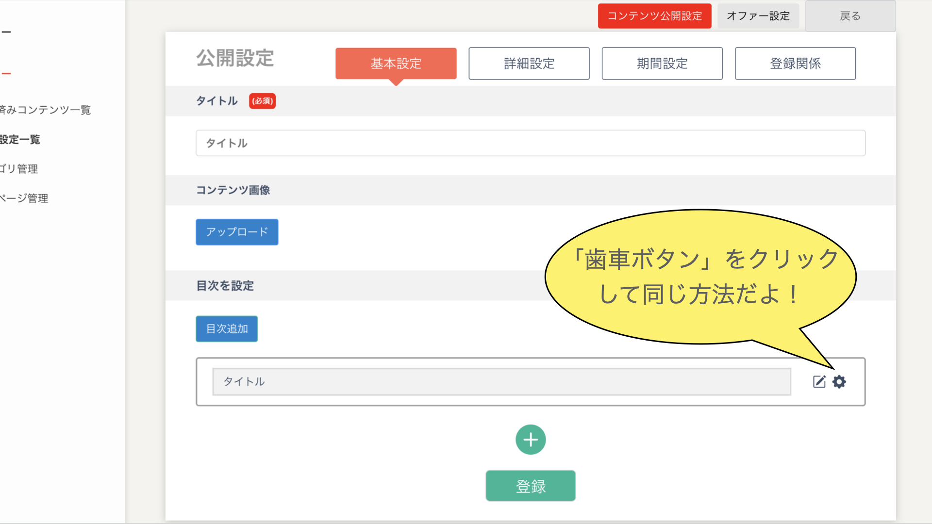This screenshot has width=932, height=524.
Task: Click the green plus add button
Action: 531,440
